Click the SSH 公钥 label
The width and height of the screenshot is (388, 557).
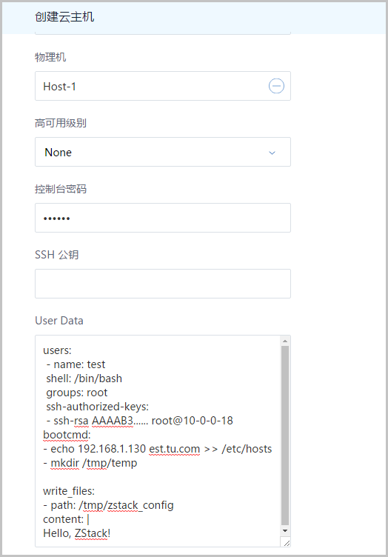point(57,254)
